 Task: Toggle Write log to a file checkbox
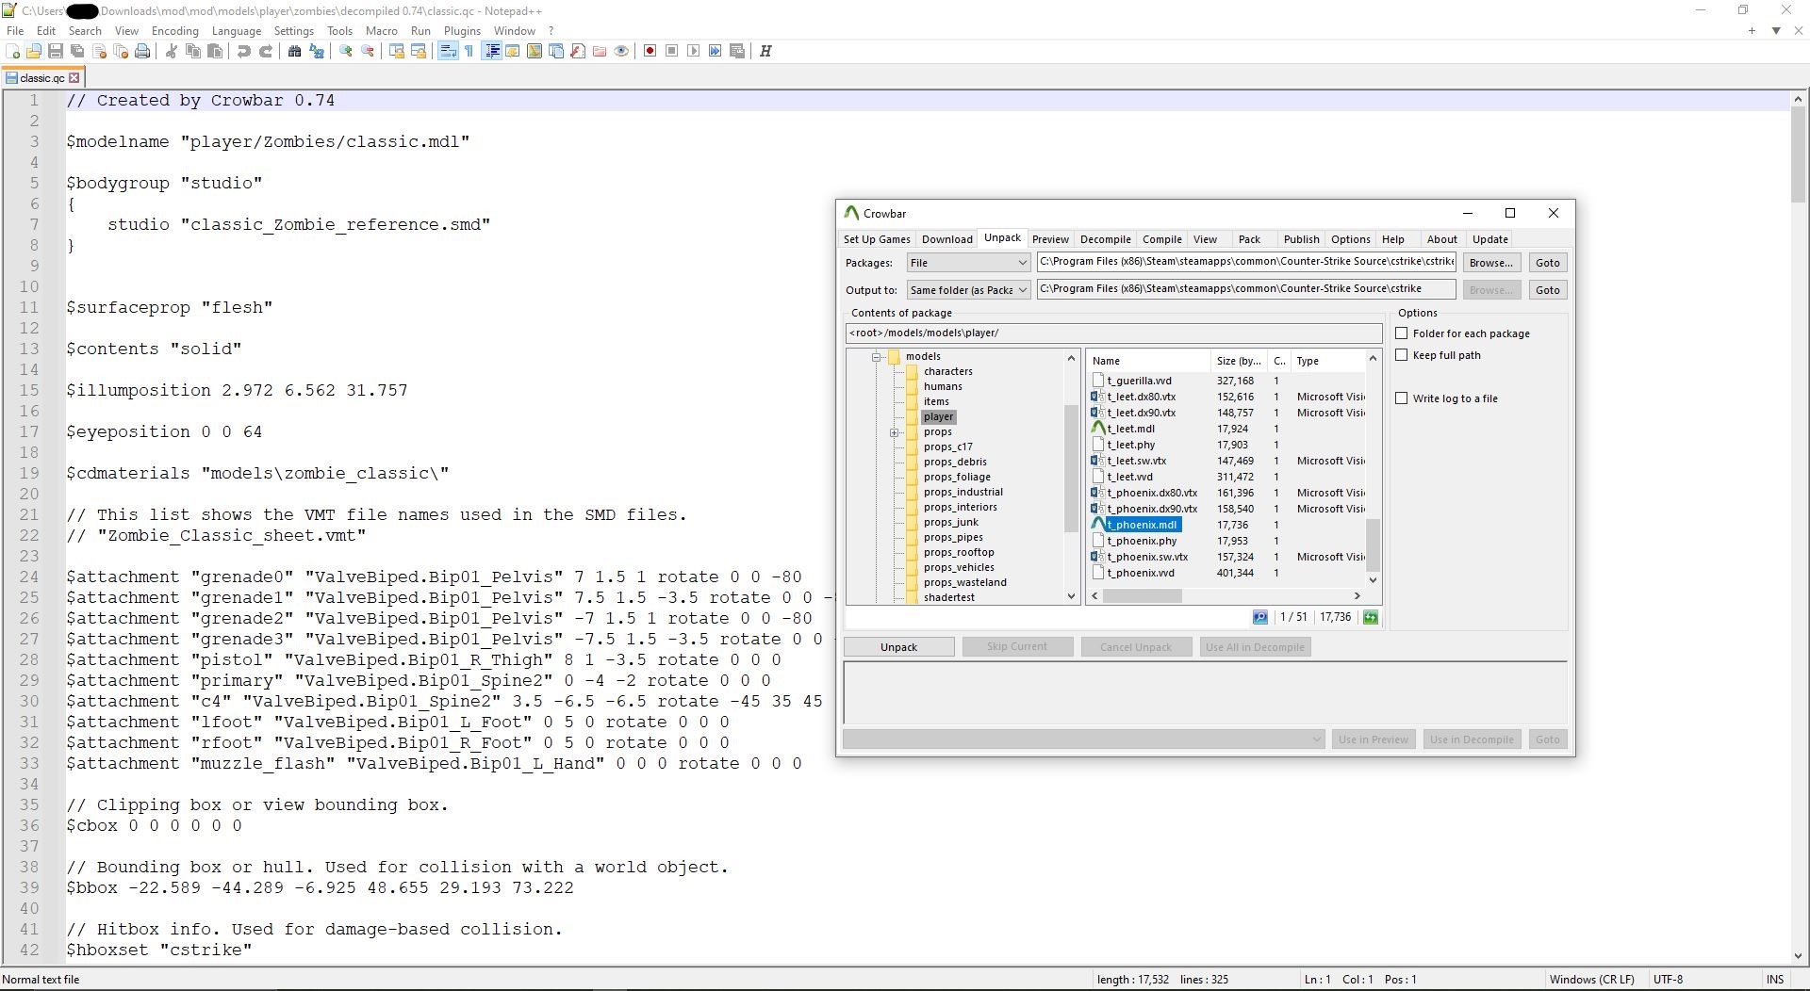(1402, 398)
